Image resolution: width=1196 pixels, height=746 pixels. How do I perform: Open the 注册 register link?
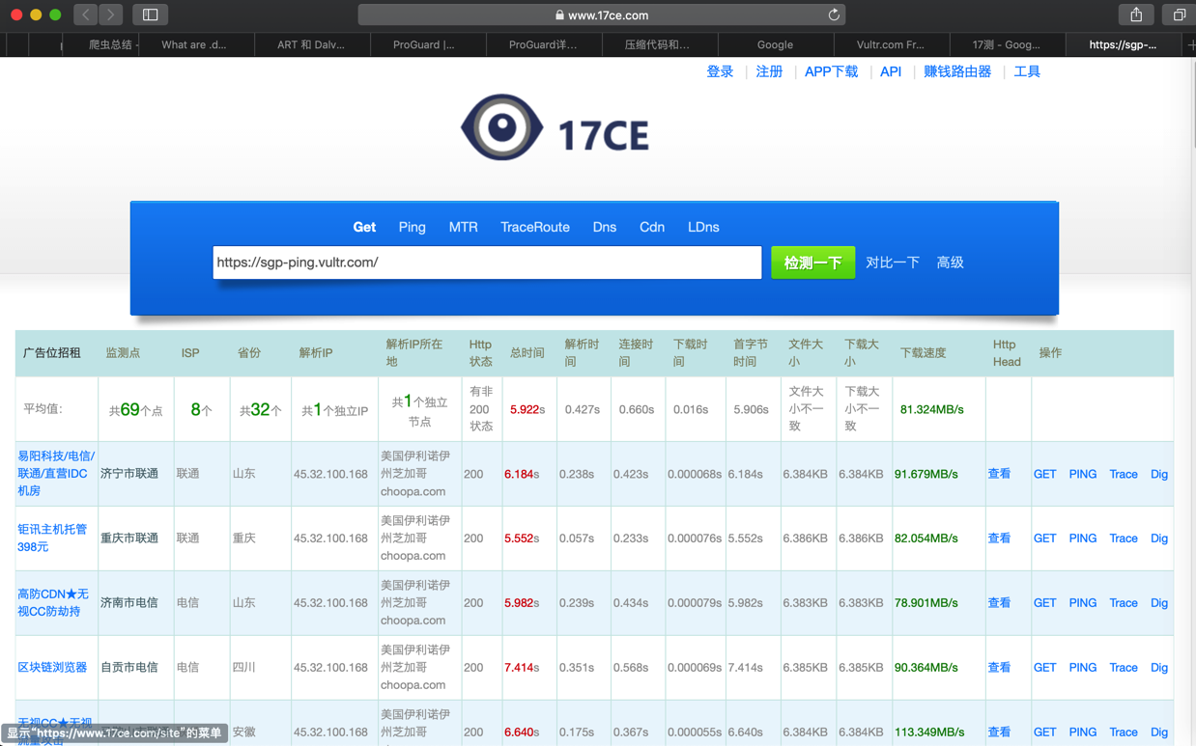tap(769, 71)
